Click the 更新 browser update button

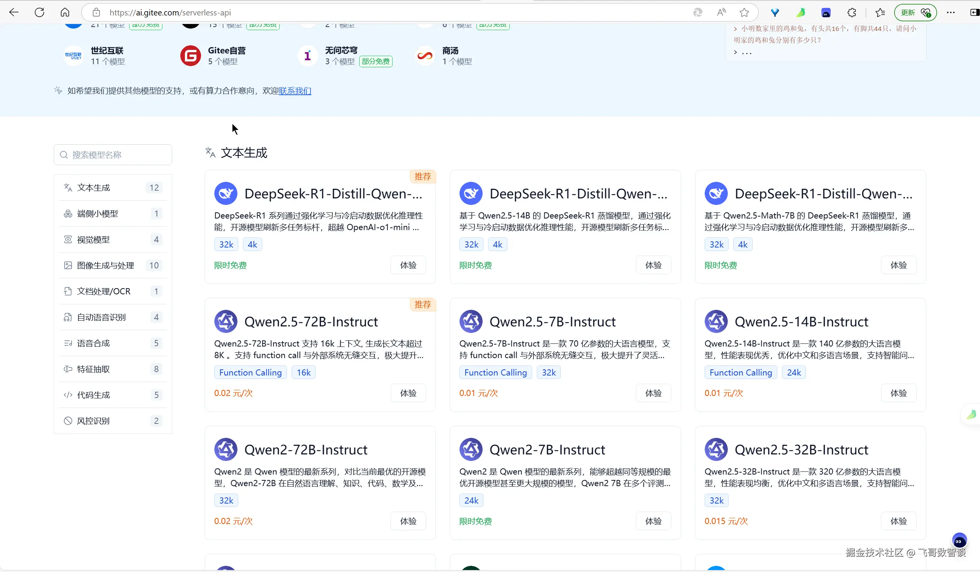(x=915, y=12)
